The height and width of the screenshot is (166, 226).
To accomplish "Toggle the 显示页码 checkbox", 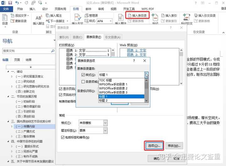I will coord(61,89).
